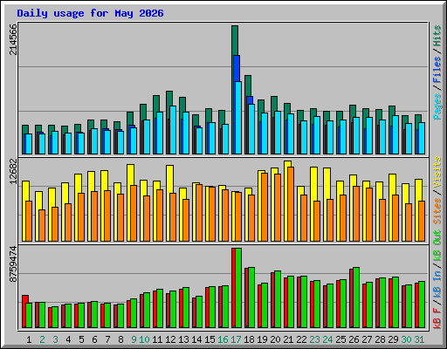Viewport: 447px width, 349px height.
Task: Click the orange sites bar for day 19
Action: tap(265, 207)
